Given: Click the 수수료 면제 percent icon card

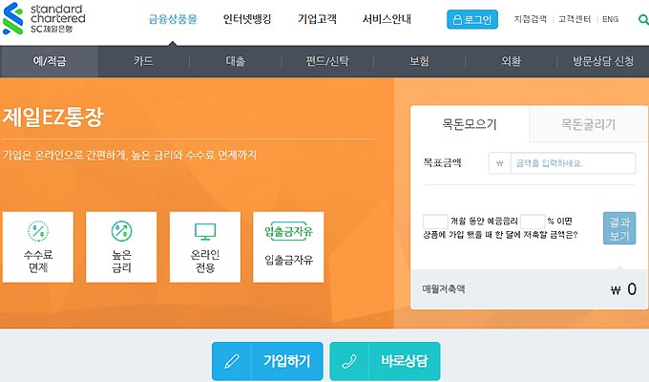Looking at the screenshot, I should click(x=38, y=247).
